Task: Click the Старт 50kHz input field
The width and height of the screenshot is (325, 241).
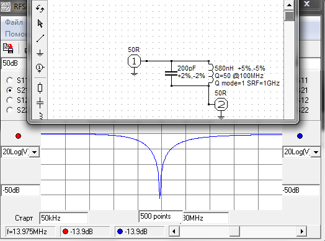Action: tap(64, 218)
